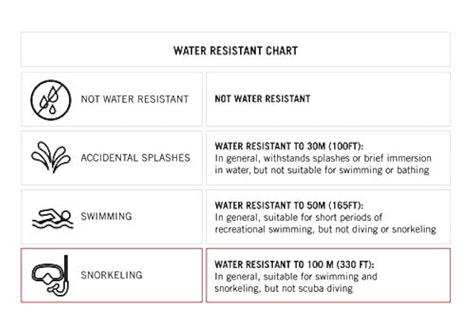
Task: Click the crossed-out water droplets icon
Action: (51, 100)
